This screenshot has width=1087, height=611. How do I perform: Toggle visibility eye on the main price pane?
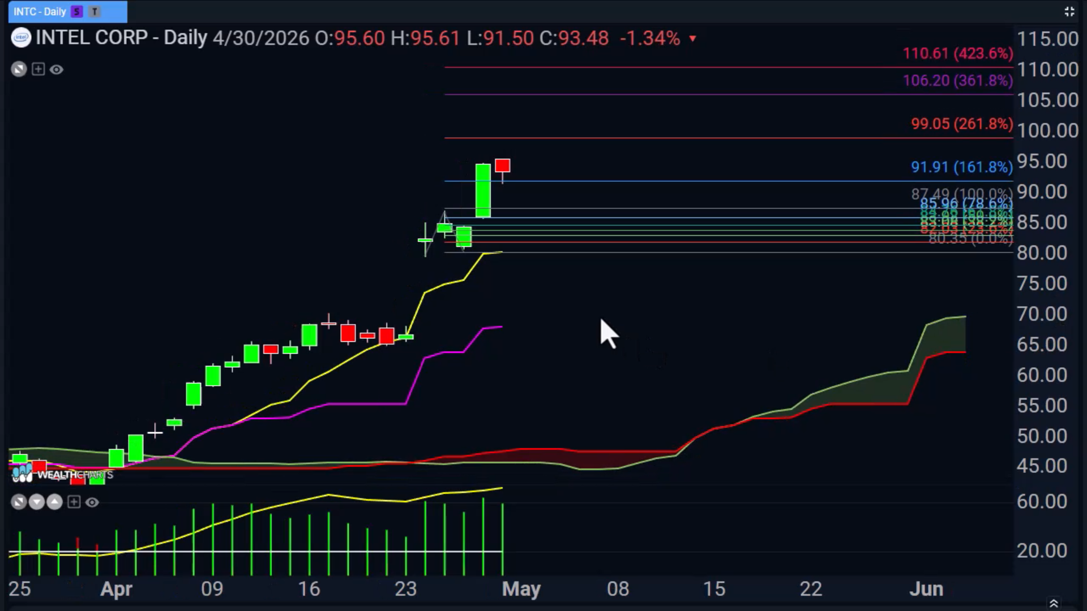[x=56, y=70]
